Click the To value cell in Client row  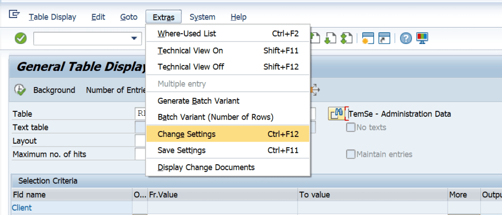[x=373, y=208]
